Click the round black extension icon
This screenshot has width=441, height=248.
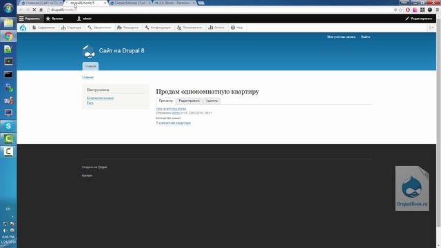(x=430, y=10)
